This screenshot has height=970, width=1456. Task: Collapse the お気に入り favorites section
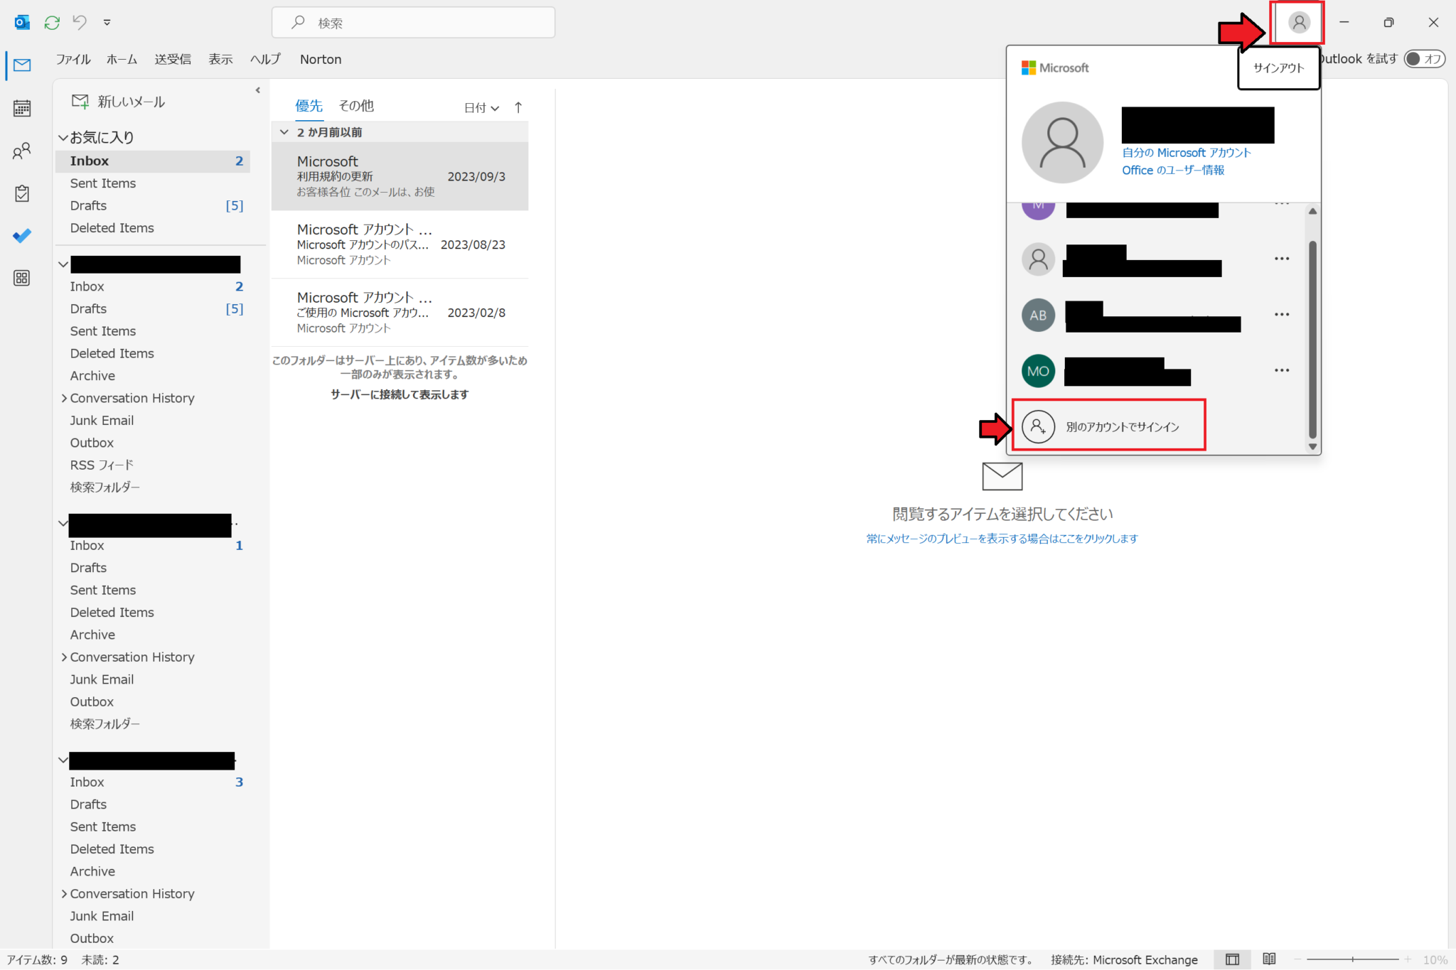tap(63, 137)
